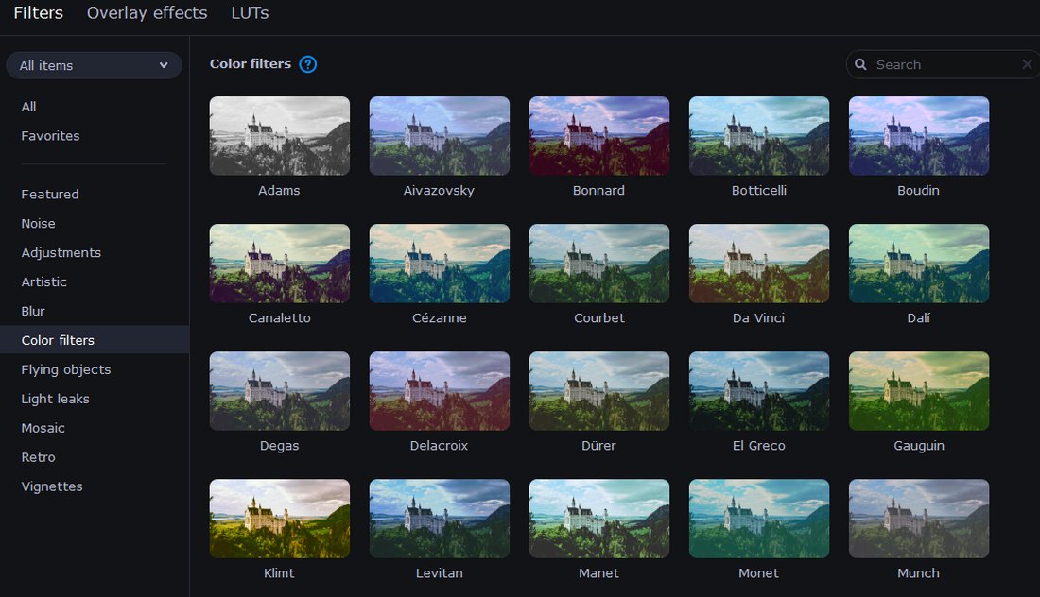Viewport: 1040px width, 597px height.
Task: Select the Cézanne filter thumbnail
Action: coord(439,263)
